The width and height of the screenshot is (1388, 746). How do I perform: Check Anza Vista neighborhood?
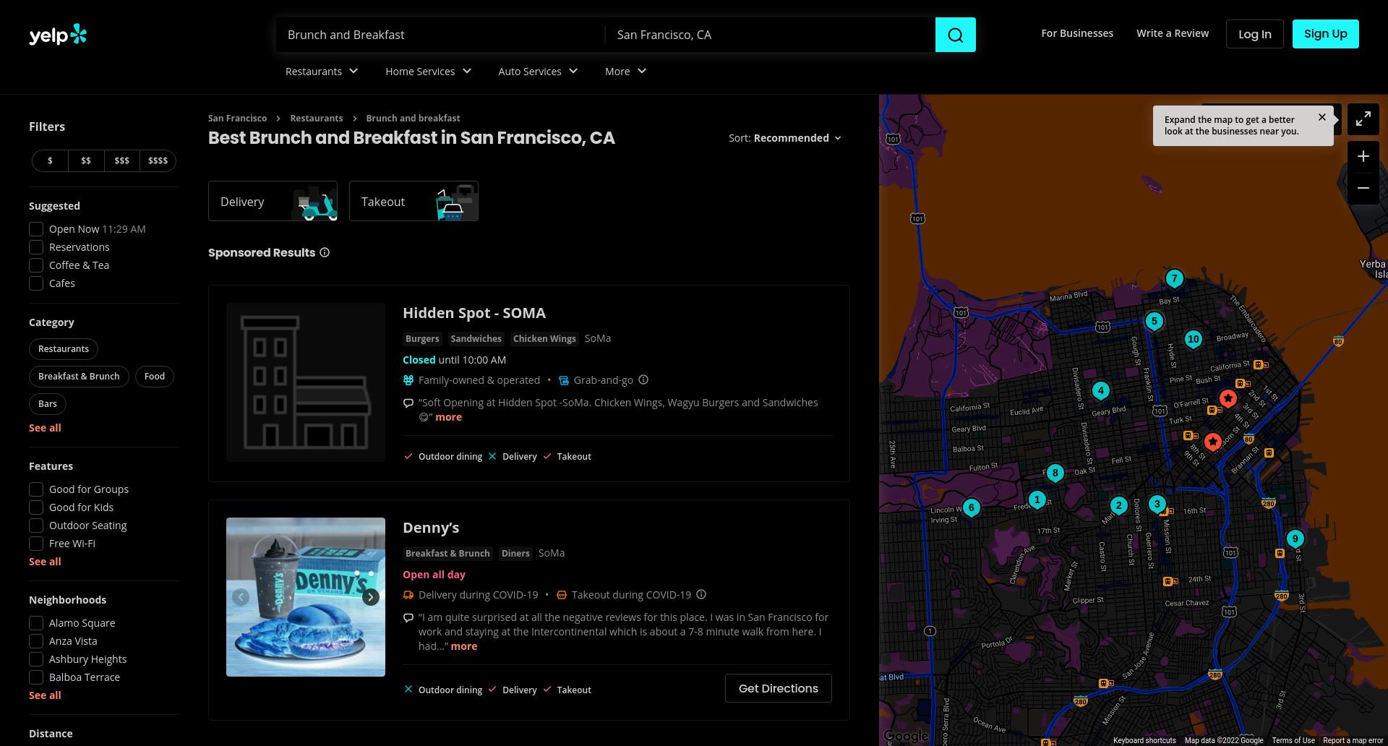pos(36,641)
